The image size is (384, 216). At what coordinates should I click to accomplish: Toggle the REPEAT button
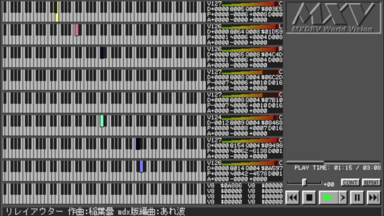tap(371, 182)
